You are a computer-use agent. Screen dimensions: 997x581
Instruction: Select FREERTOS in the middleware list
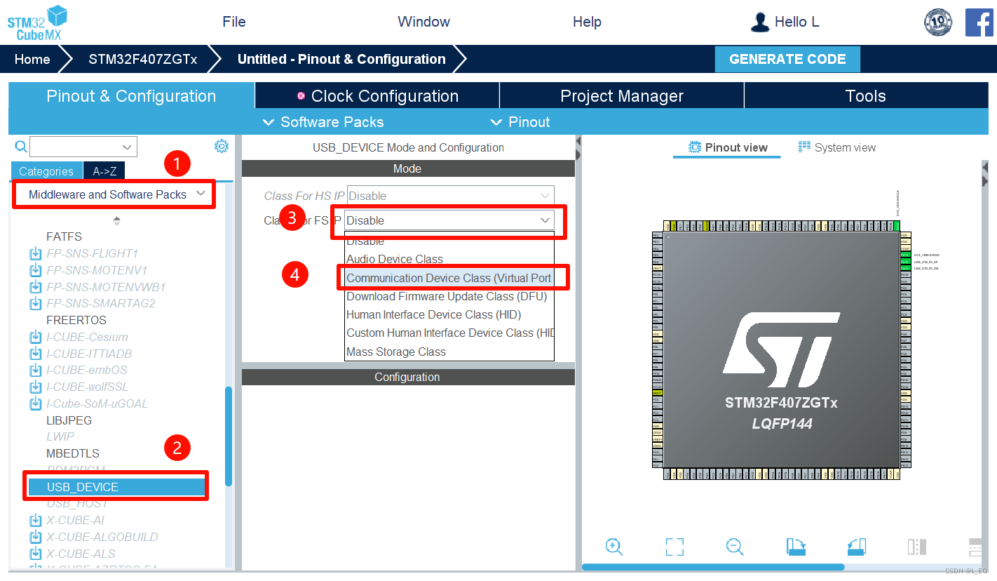(76, 320)
